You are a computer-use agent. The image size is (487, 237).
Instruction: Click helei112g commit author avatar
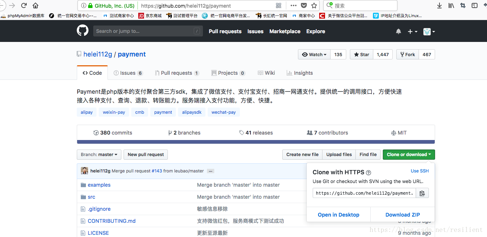84,171
